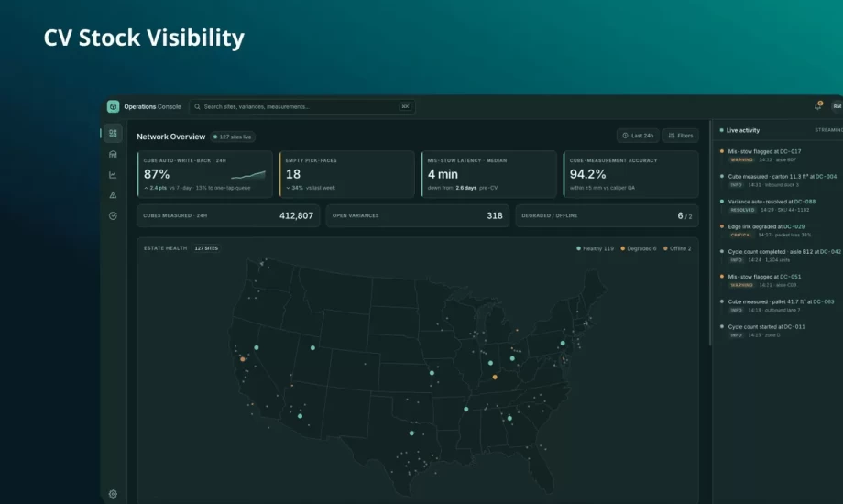Viewport: 843px width, 504px height.
Task: Click the WARNING tag on DC-017 event
Action: tap(742, 159)
